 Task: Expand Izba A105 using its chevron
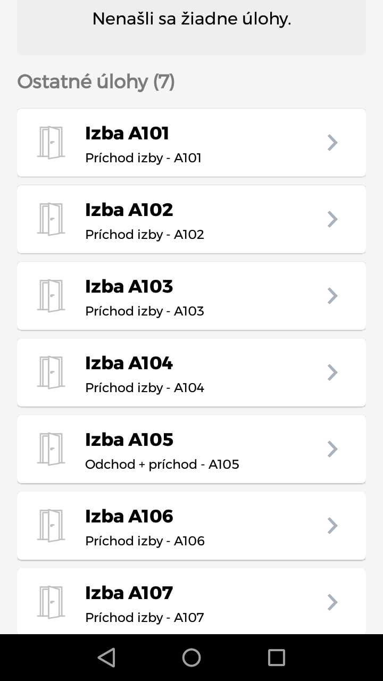tap(332, 449)
